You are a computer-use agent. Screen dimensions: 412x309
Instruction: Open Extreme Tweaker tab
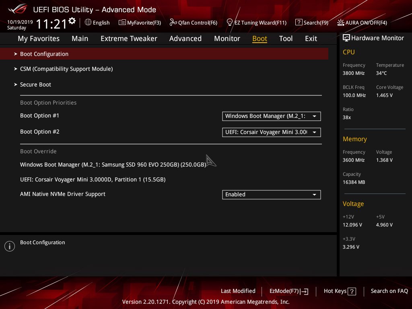click(x=129, y=39)
